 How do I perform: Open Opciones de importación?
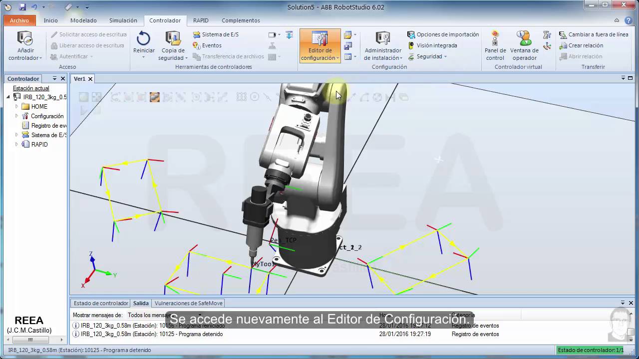tap(443, 34)
